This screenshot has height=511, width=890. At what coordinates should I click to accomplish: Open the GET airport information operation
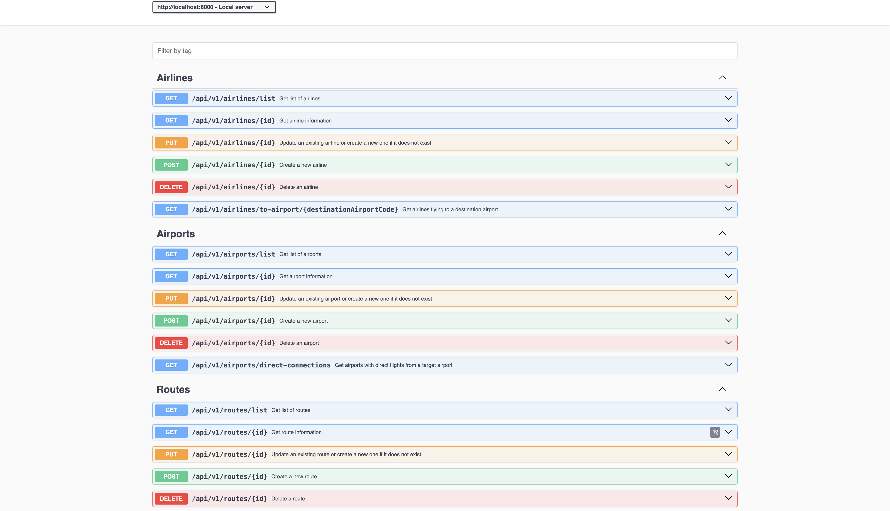306,277
